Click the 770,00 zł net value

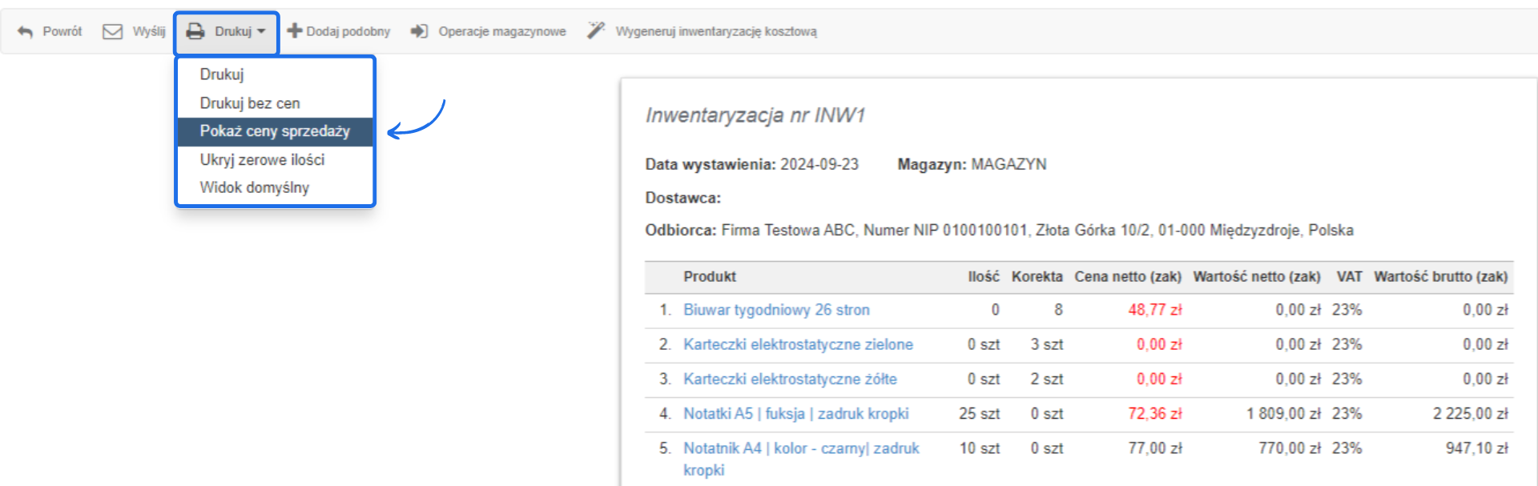(x=1290, y=448)
